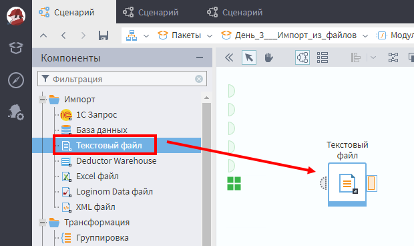Click the auto-layout nodes icon
414x246 pixels.
[393, 57]
